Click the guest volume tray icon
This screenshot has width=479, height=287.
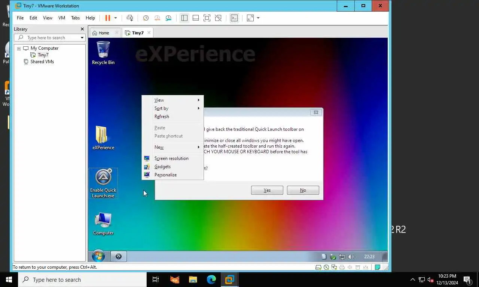[x=351, y=257]
